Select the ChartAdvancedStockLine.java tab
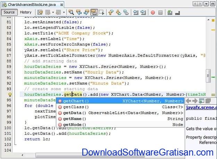Viewport: 217px width, 159px height. 32,5
